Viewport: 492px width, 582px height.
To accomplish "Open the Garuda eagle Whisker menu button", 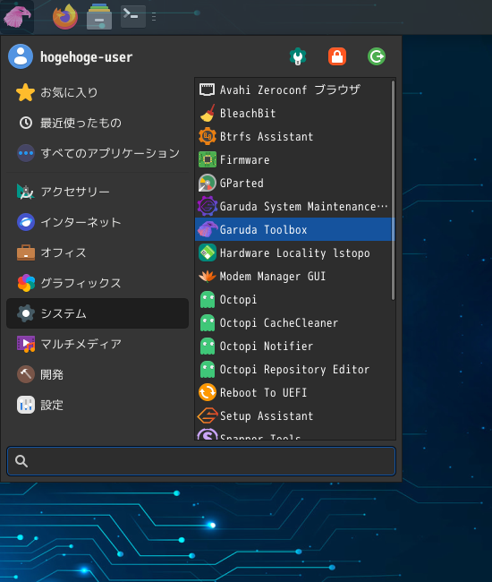I will tap(17, 17).
